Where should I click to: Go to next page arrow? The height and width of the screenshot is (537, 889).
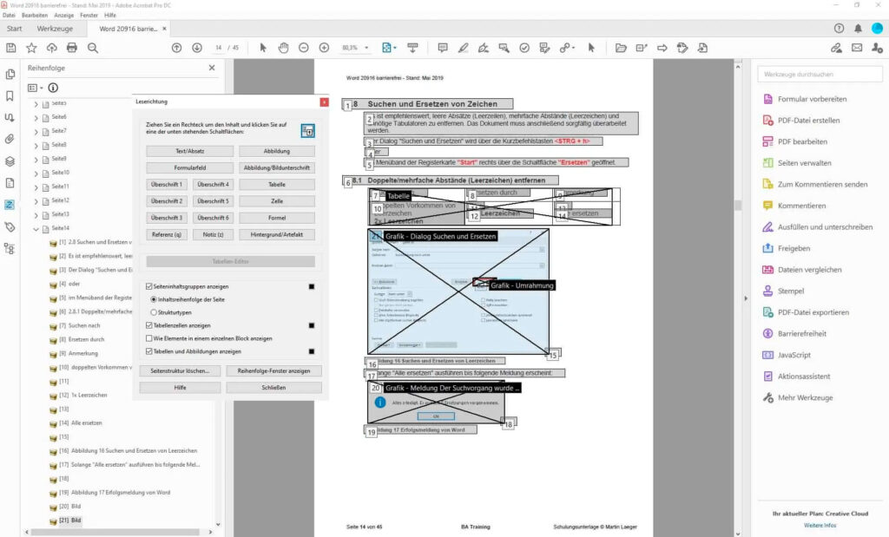click(x=197, y=49)
